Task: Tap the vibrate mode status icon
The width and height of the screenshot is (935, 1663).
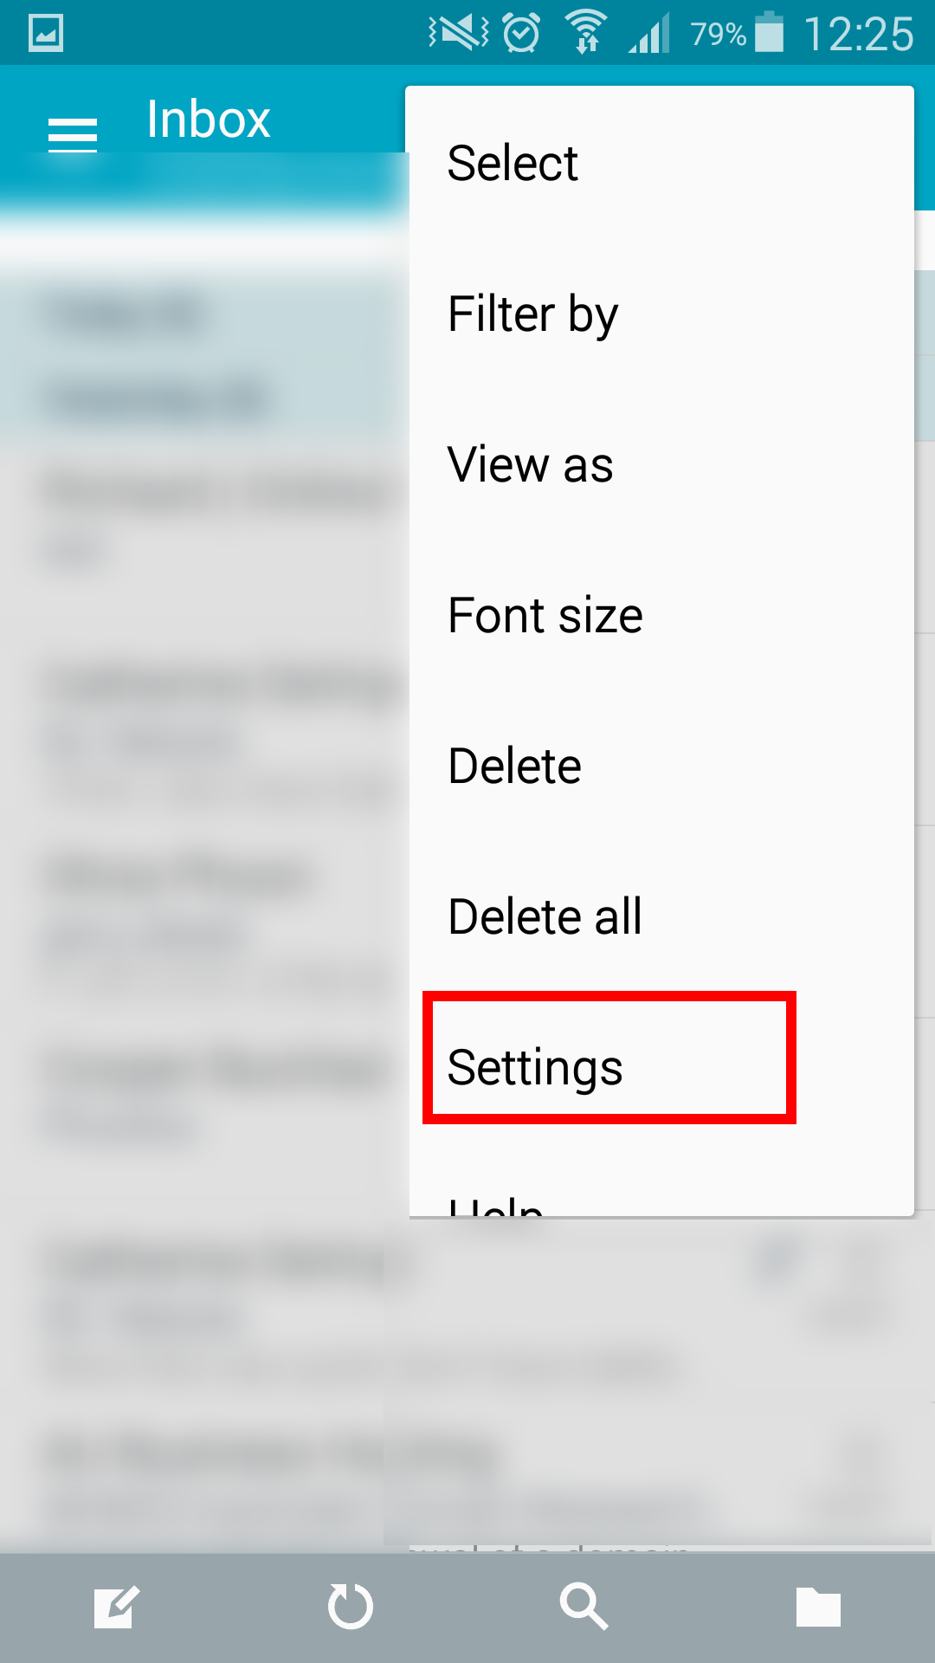Action: [x=459, y=33]
